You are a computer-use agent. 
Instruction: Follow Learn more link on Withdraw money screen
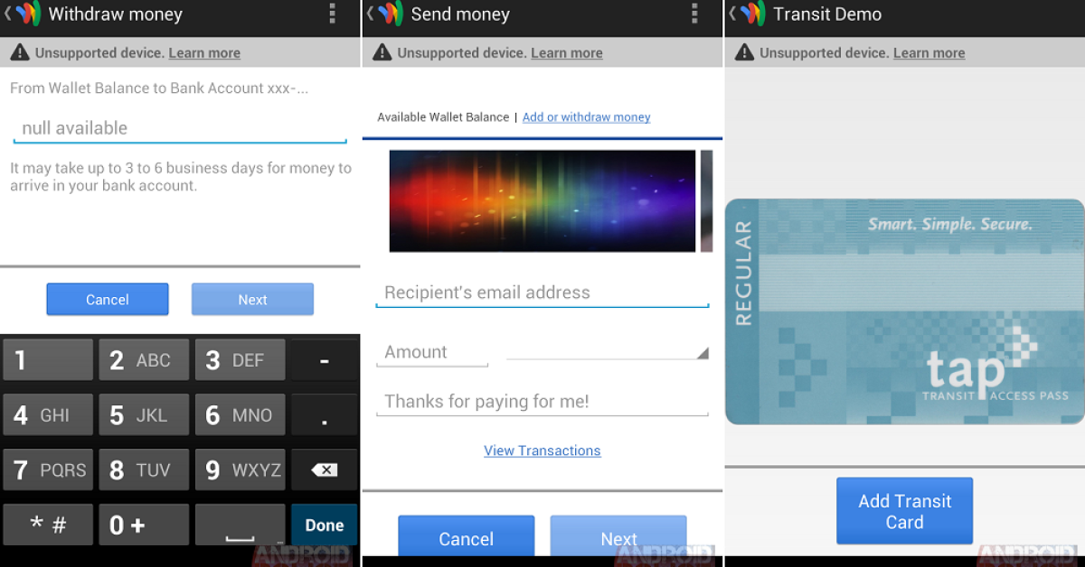coord(204,53)
